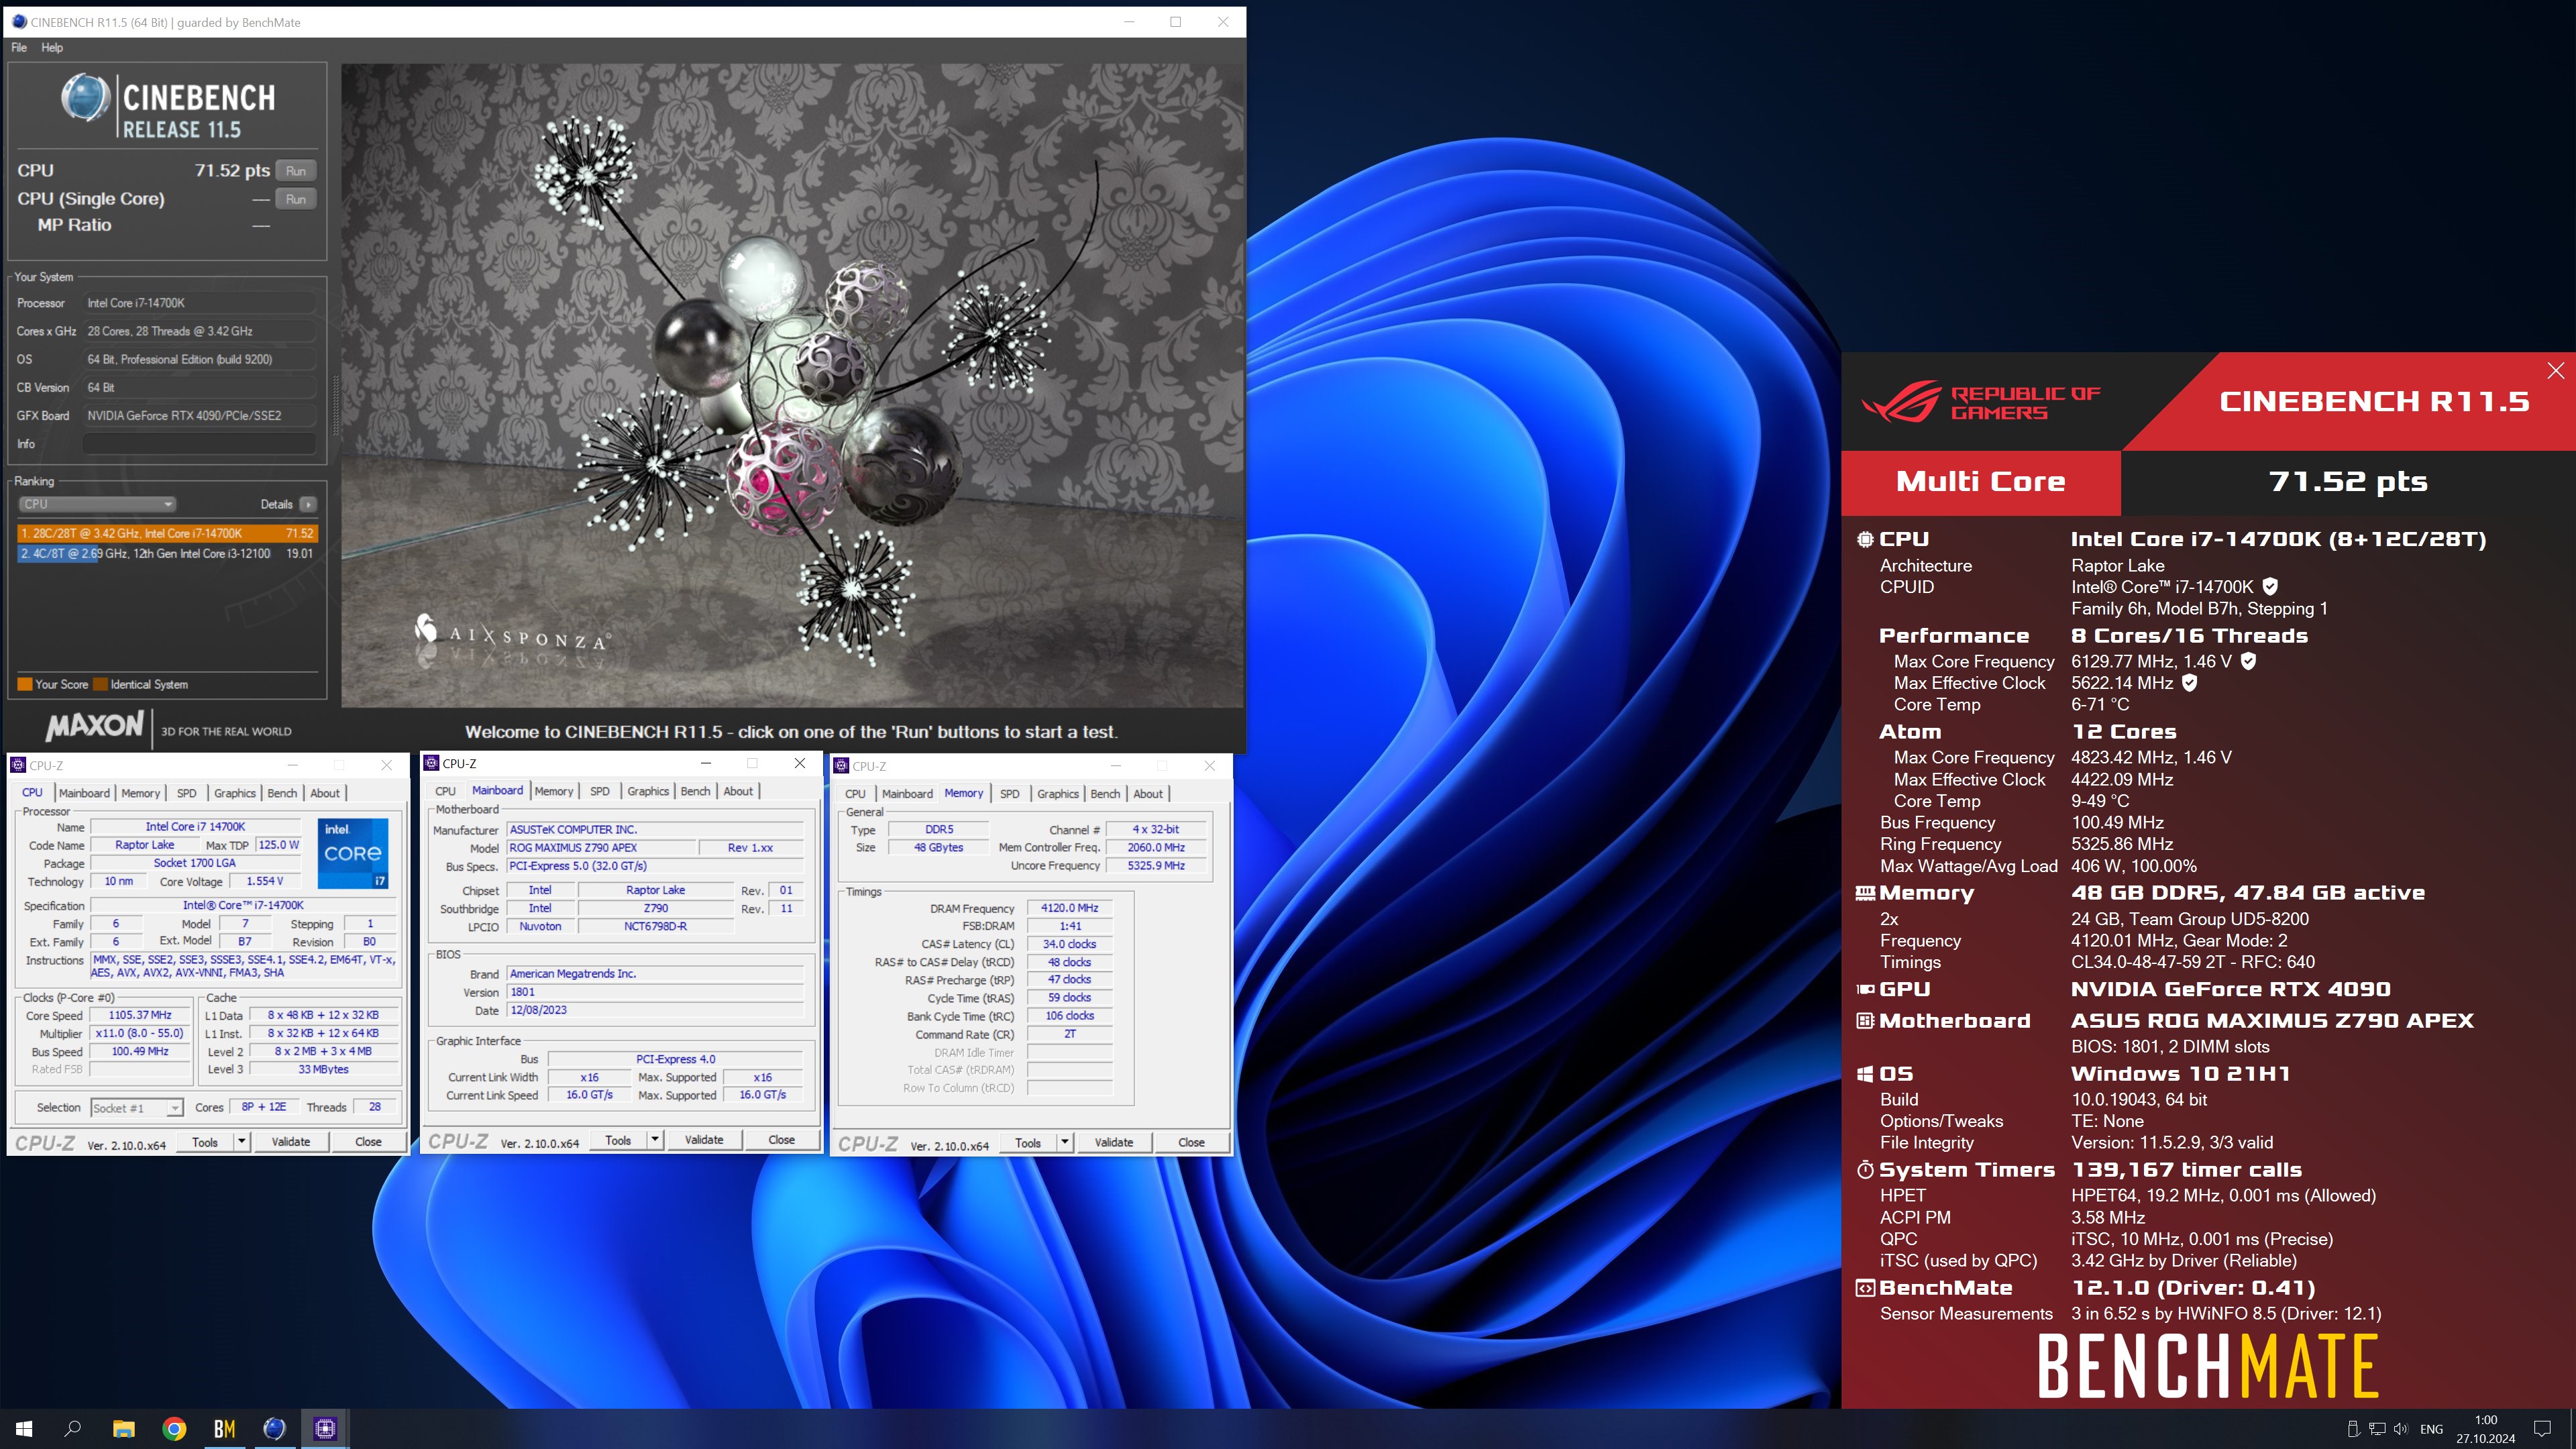Viewport: 2576px width, 1449px height.
Task: Click verified shield beside Max Effective Clock 5622.14
Action: pos(2189,683)
